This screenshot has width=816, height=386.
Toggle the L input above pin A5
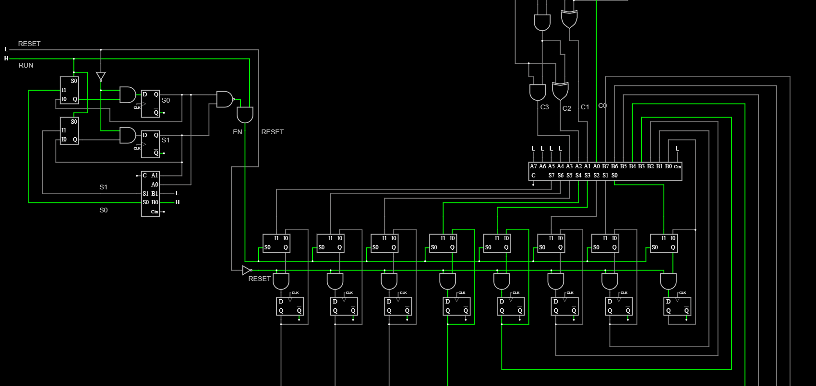551,149
